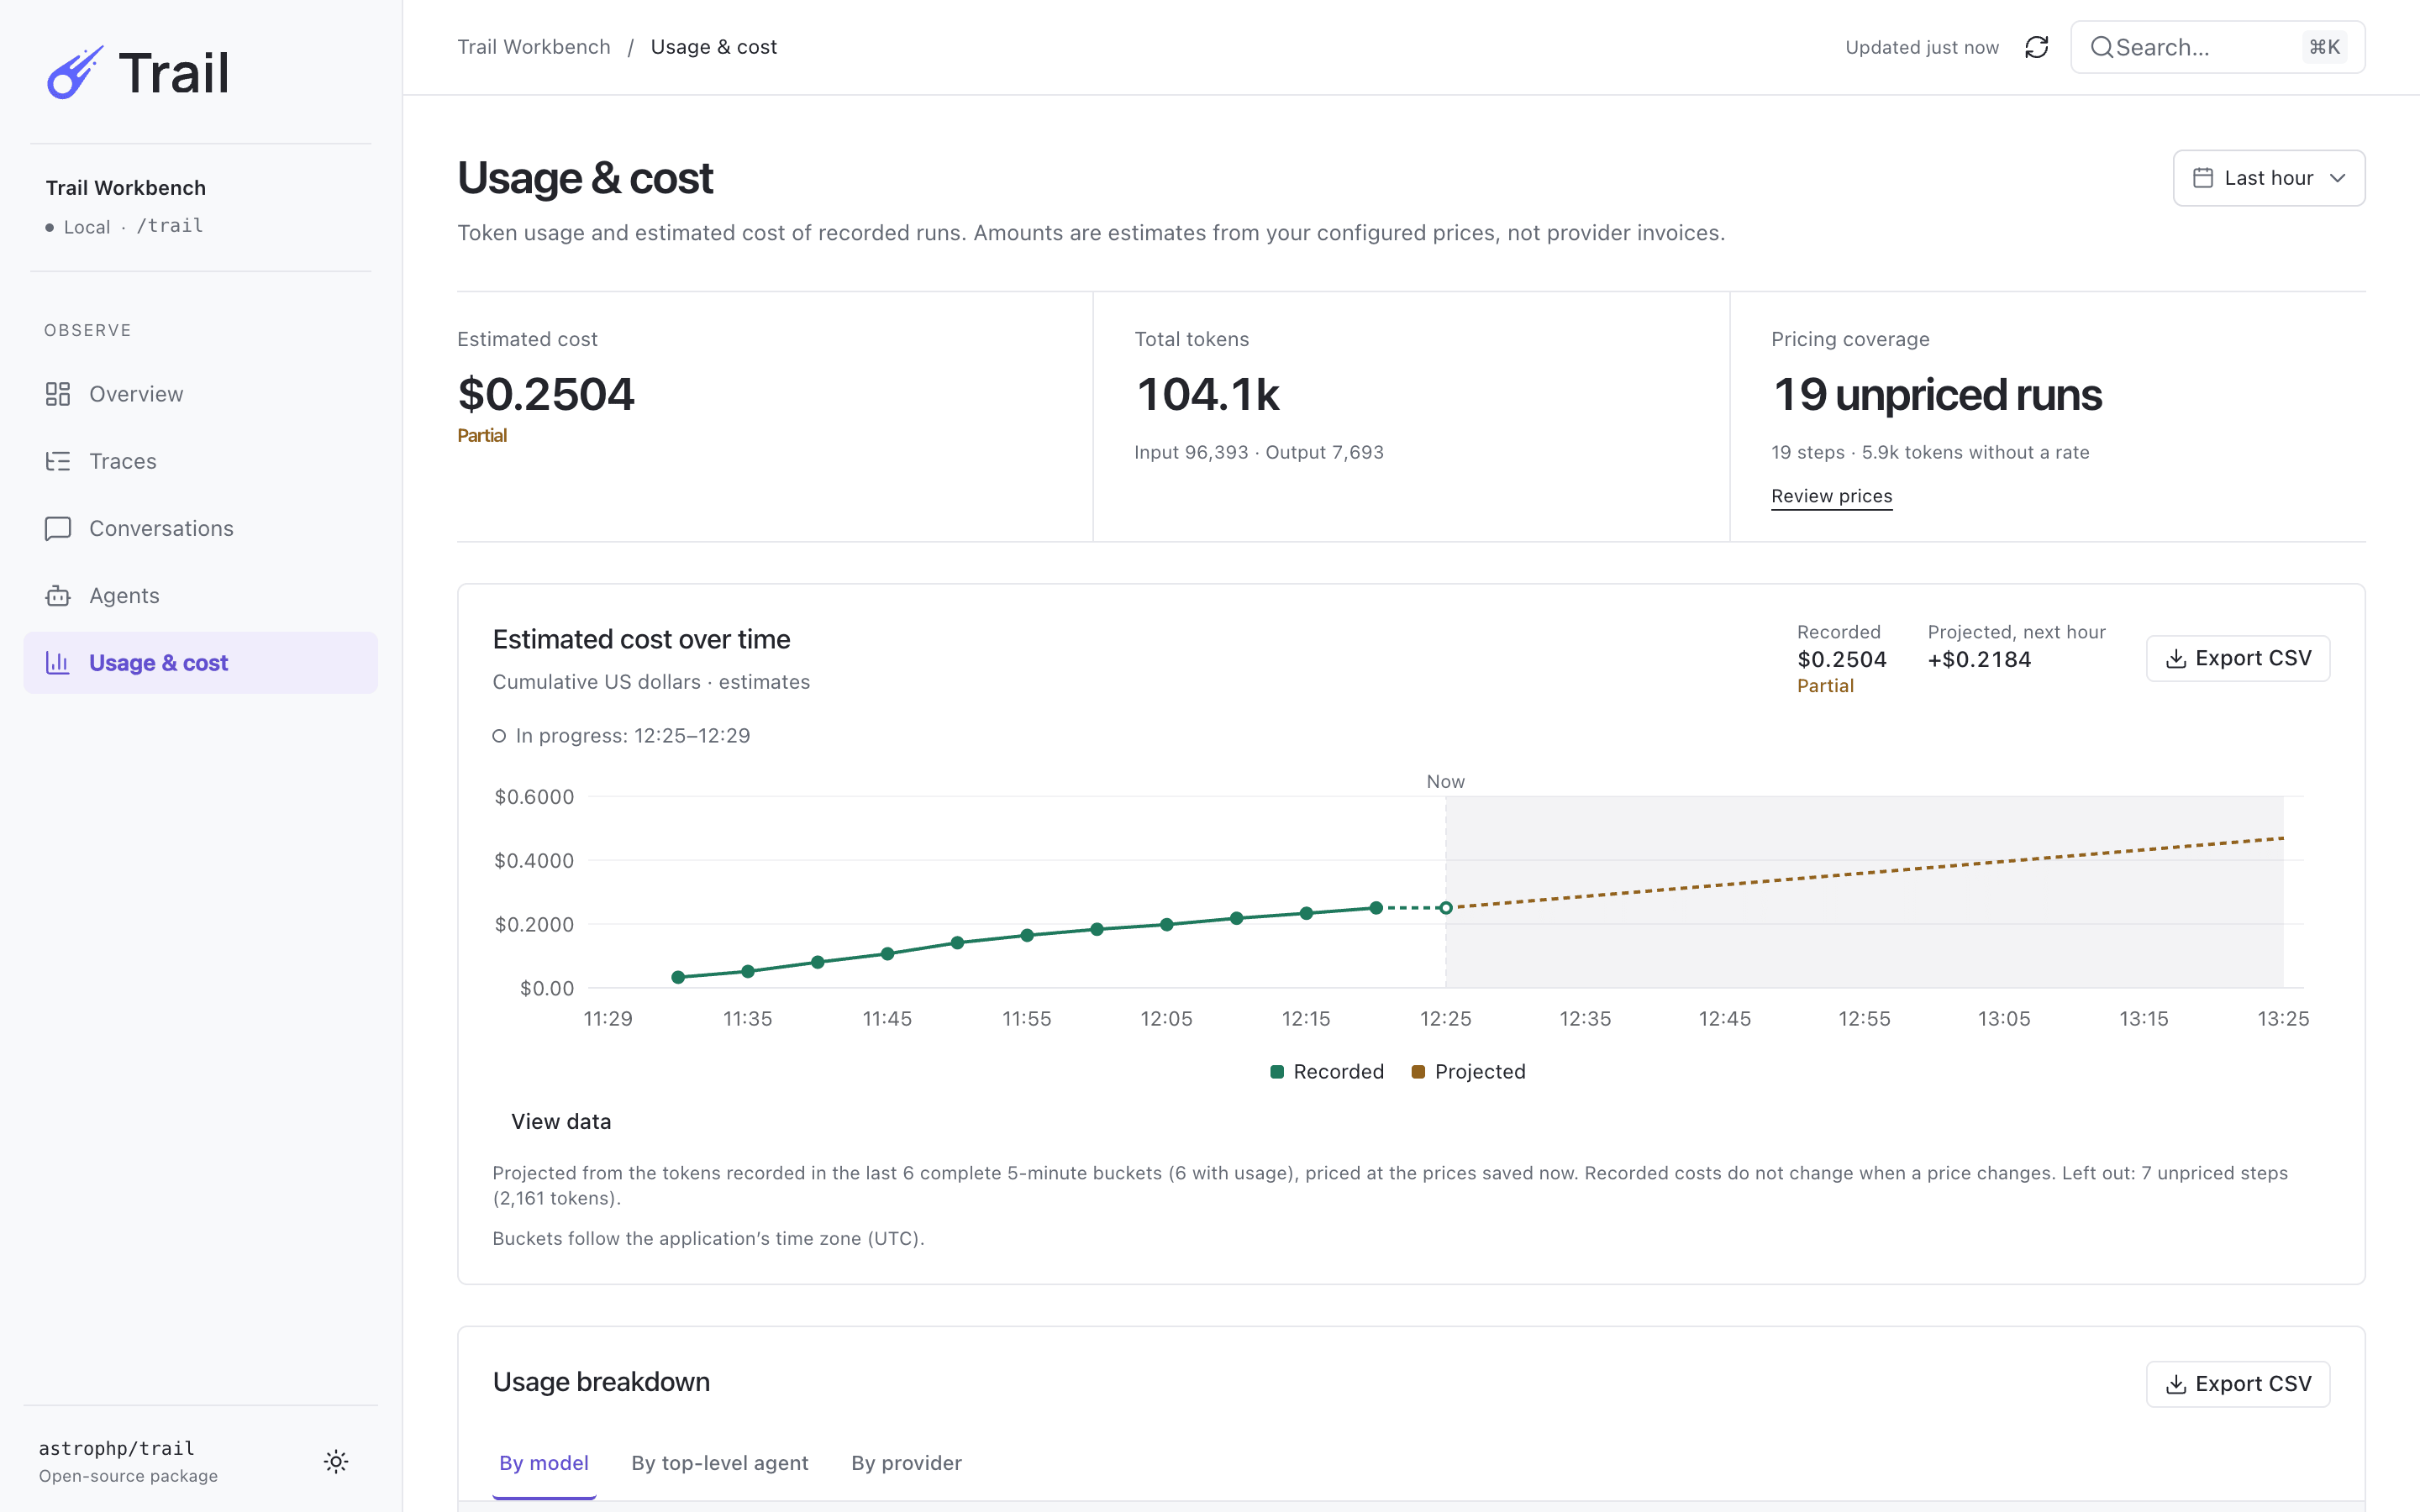The image size is (2420, 1512).
Task: Click the astrophp/trail package name
Action: pos(117,1448)
